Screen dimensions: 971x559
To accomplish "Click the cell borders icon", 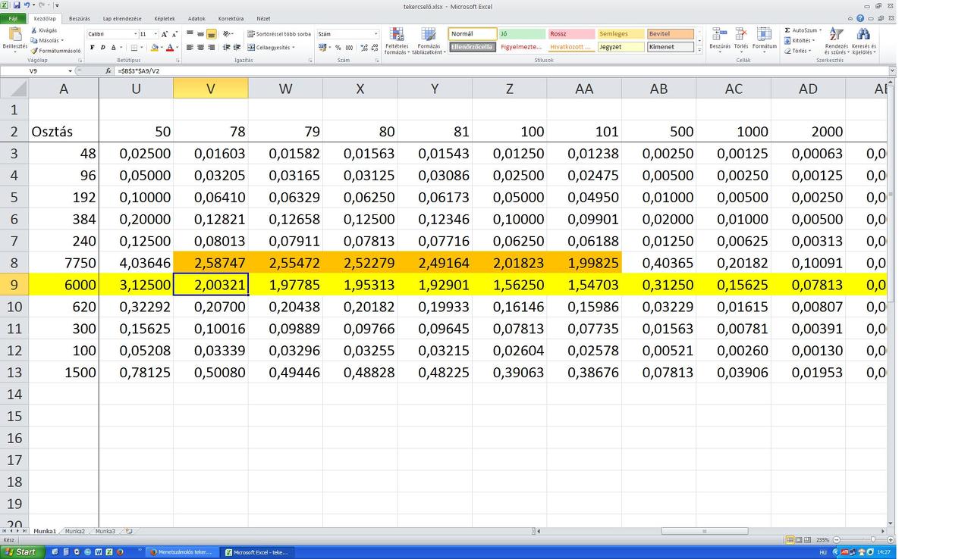I will [x=135, y=47].
